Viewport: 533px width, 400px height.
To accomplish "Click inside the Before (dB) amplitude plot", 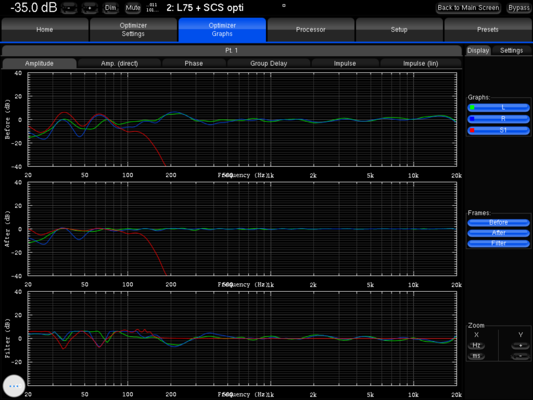I will coord(242,119).
